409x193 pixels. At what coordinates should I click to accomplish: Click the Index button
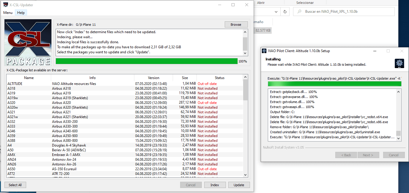[x=215, y=185]
